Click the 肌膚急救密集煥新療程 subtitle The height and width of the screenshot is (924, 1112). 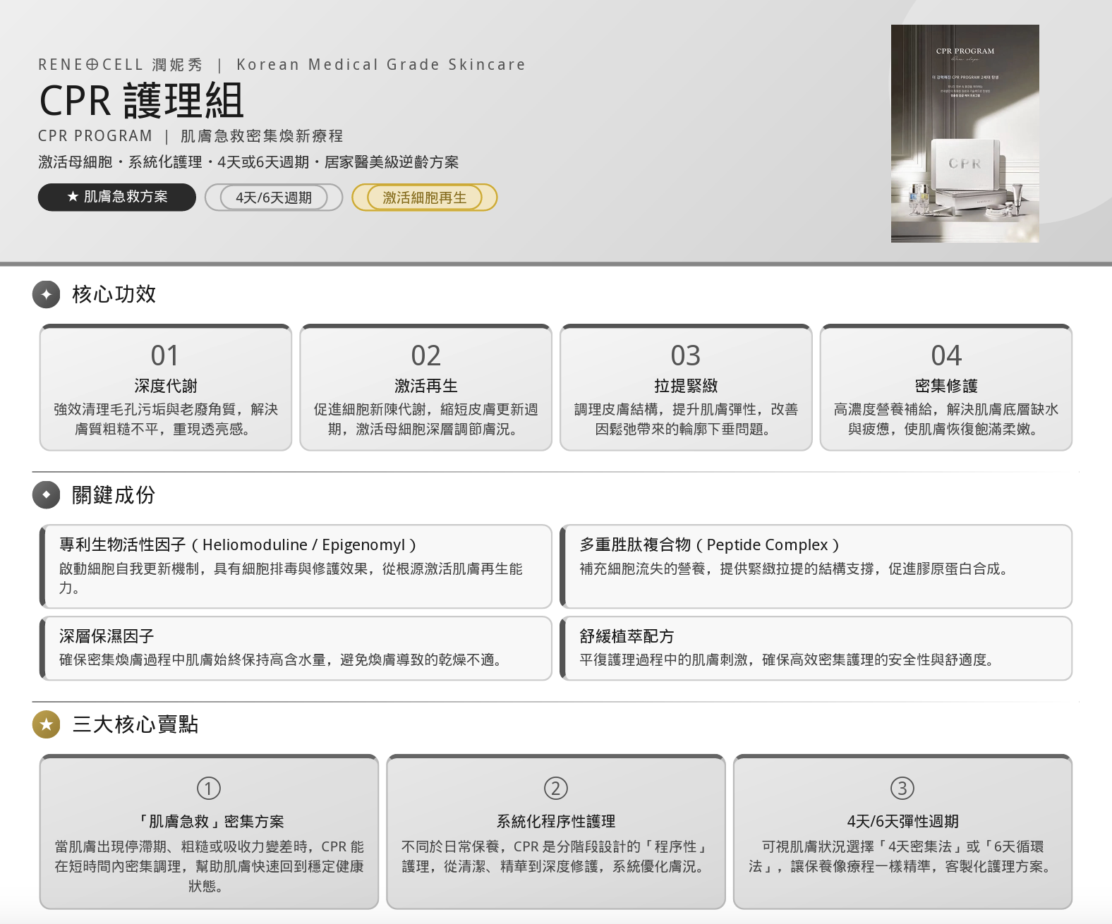point(262,136)
